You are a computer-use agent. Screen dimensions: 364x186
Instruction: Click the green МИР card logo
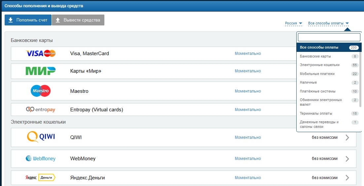pyautogui.click(x=41, y=71)
